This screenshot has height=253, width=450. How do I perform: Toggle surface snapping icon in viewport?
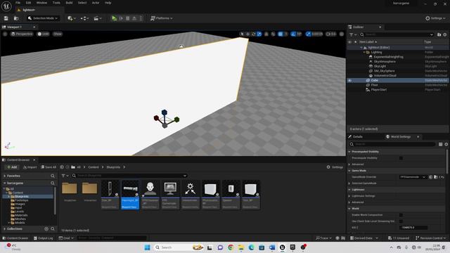coord(274,34)
